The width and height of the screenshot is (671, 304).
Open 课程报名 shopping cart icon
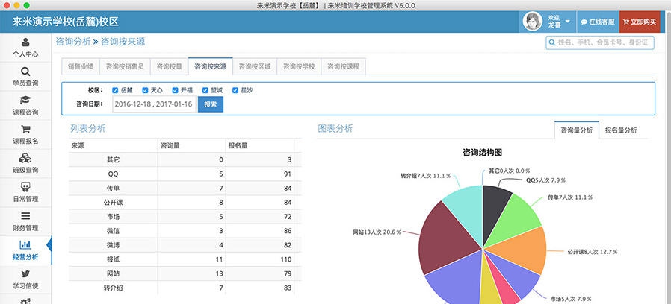tap(25, 130)
